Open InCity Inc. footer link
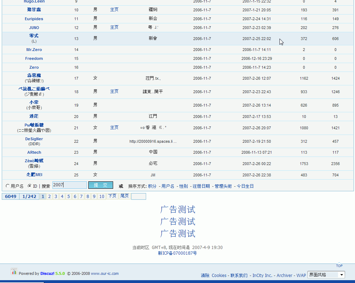This screenshot has width=355, height=283. [x=262, y=275]
